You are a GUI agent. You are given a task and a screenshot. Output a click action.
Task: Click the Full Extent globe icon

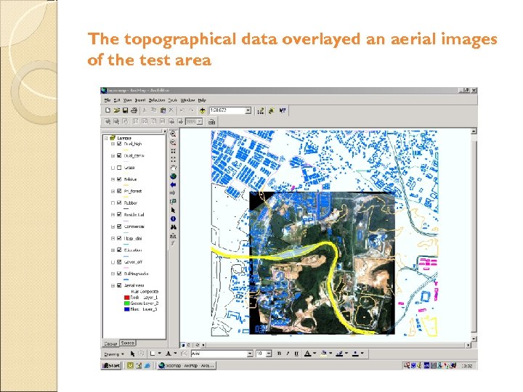pos(173,176)
